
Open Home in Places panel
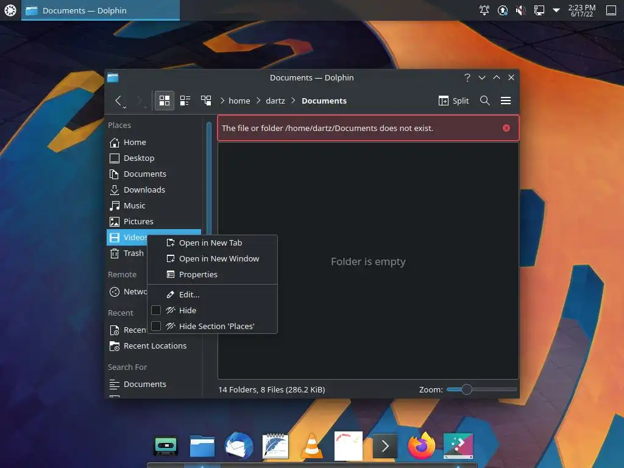click(x=154, y=142)
